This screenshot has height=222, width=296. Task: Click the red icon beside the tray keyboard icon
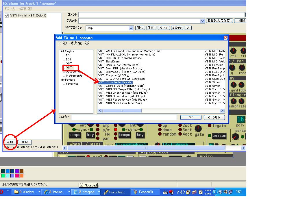click(171, 192)
